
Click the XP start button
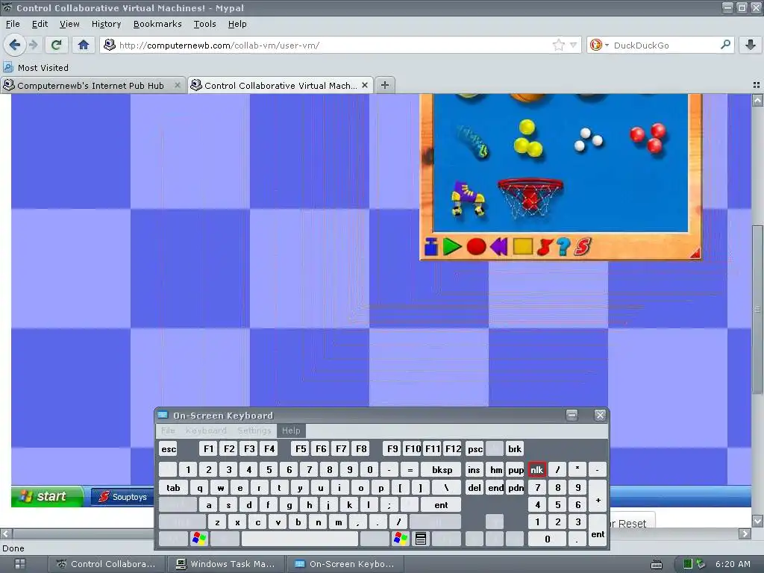click(x=47, y=496)
